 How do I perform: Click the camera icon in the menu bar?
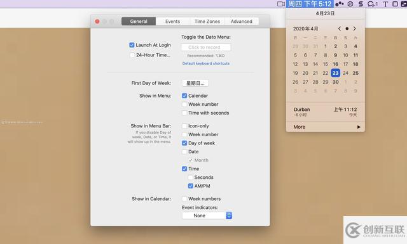tap(281, 4)
